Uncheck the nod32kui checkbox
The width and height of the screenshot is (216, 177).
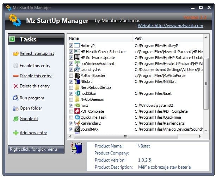(71, 93)
